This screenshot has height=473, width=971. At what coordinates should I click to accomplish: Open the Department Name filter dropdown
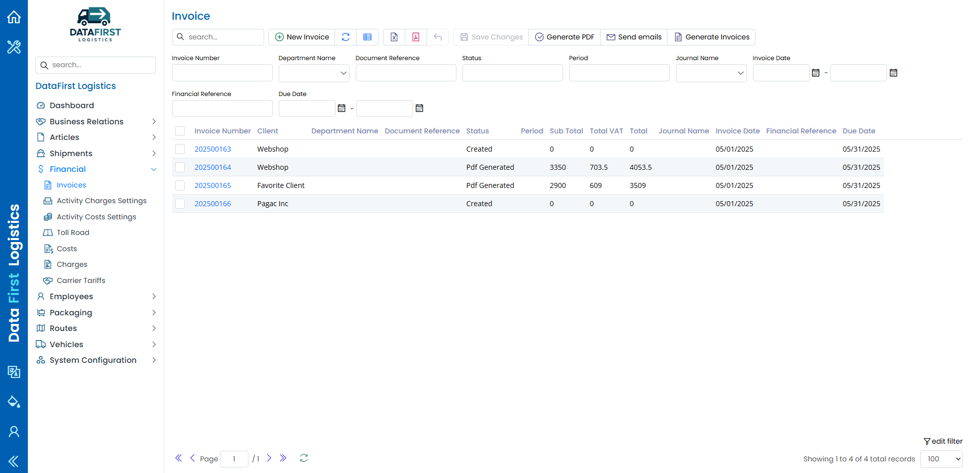[x=314, y=73]
